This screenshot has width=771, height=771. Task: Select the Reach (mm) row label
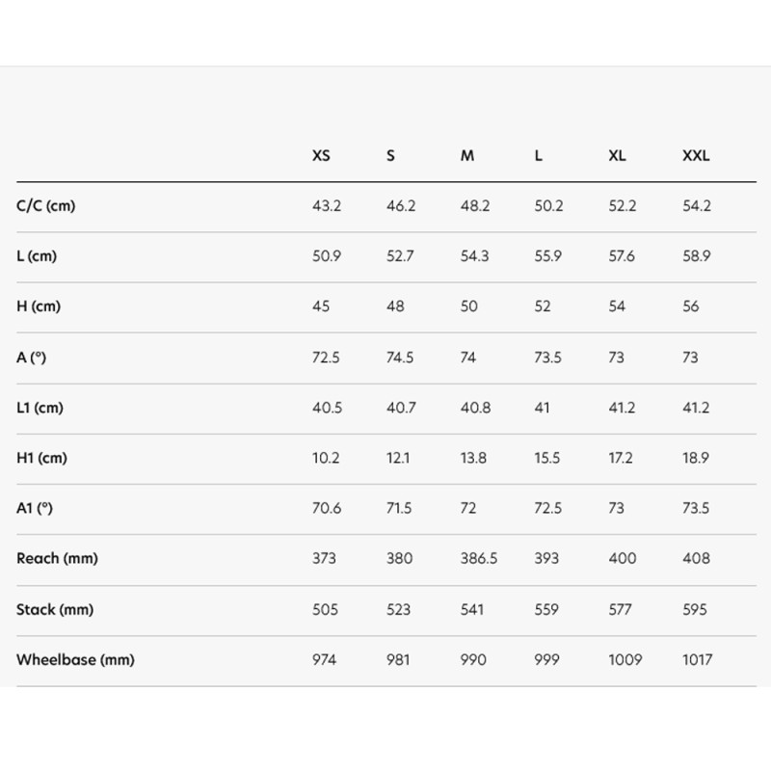pos(57,558)
